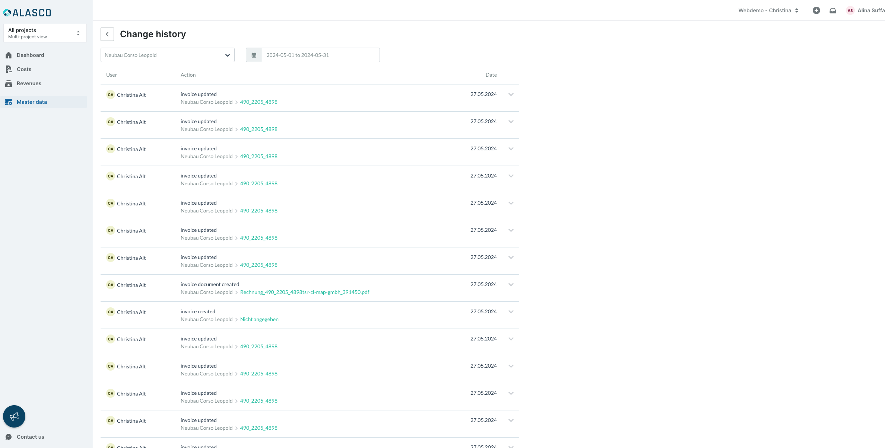Click Christina Alt in the invoice created row
The width and height of the screenshot is (885, 448).
[131, 312]
